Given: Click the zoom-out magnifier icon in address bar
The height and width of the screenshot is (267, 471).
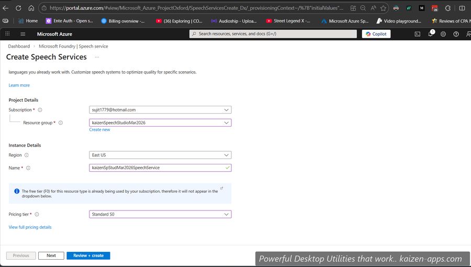Looking at the screenshot, I should coord(363,8).
